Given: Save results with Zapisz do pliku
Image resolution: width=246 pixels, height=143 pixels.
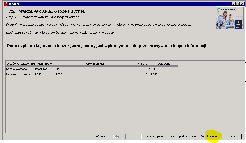Looking at the screenshot, I should coord(153,136).
